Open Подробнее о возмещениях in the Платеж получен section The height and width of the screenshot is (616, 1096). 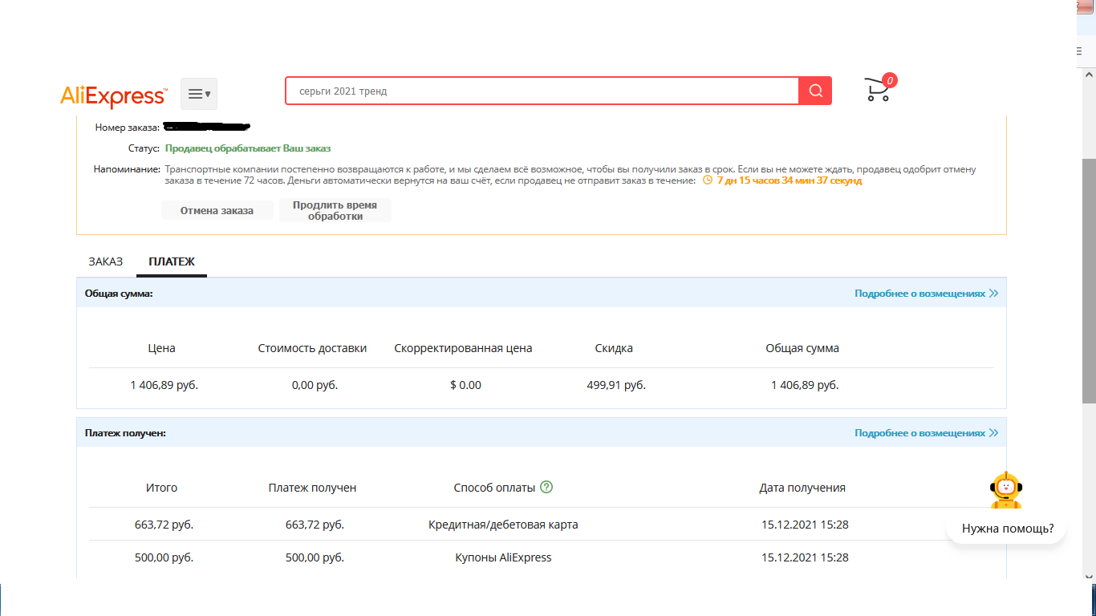[x=926, y=433]
